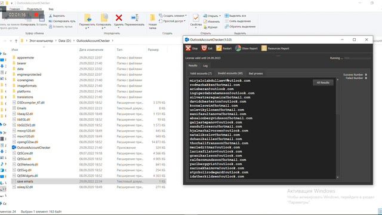
Task: Click Скопировать путь in Explorer ribbon
Action: point(62,21)
